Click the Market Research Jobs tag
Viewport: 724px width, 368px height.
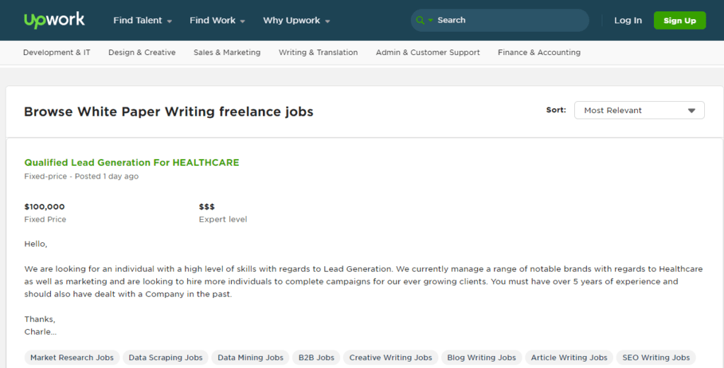point(72,357)
